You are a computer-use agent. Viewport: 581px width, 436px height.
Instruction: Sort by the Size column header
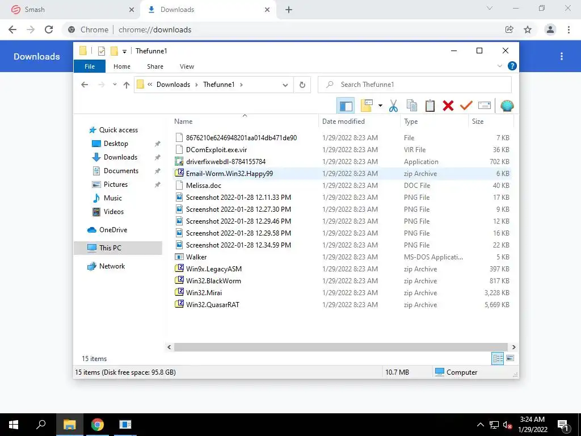pos(491,121)
